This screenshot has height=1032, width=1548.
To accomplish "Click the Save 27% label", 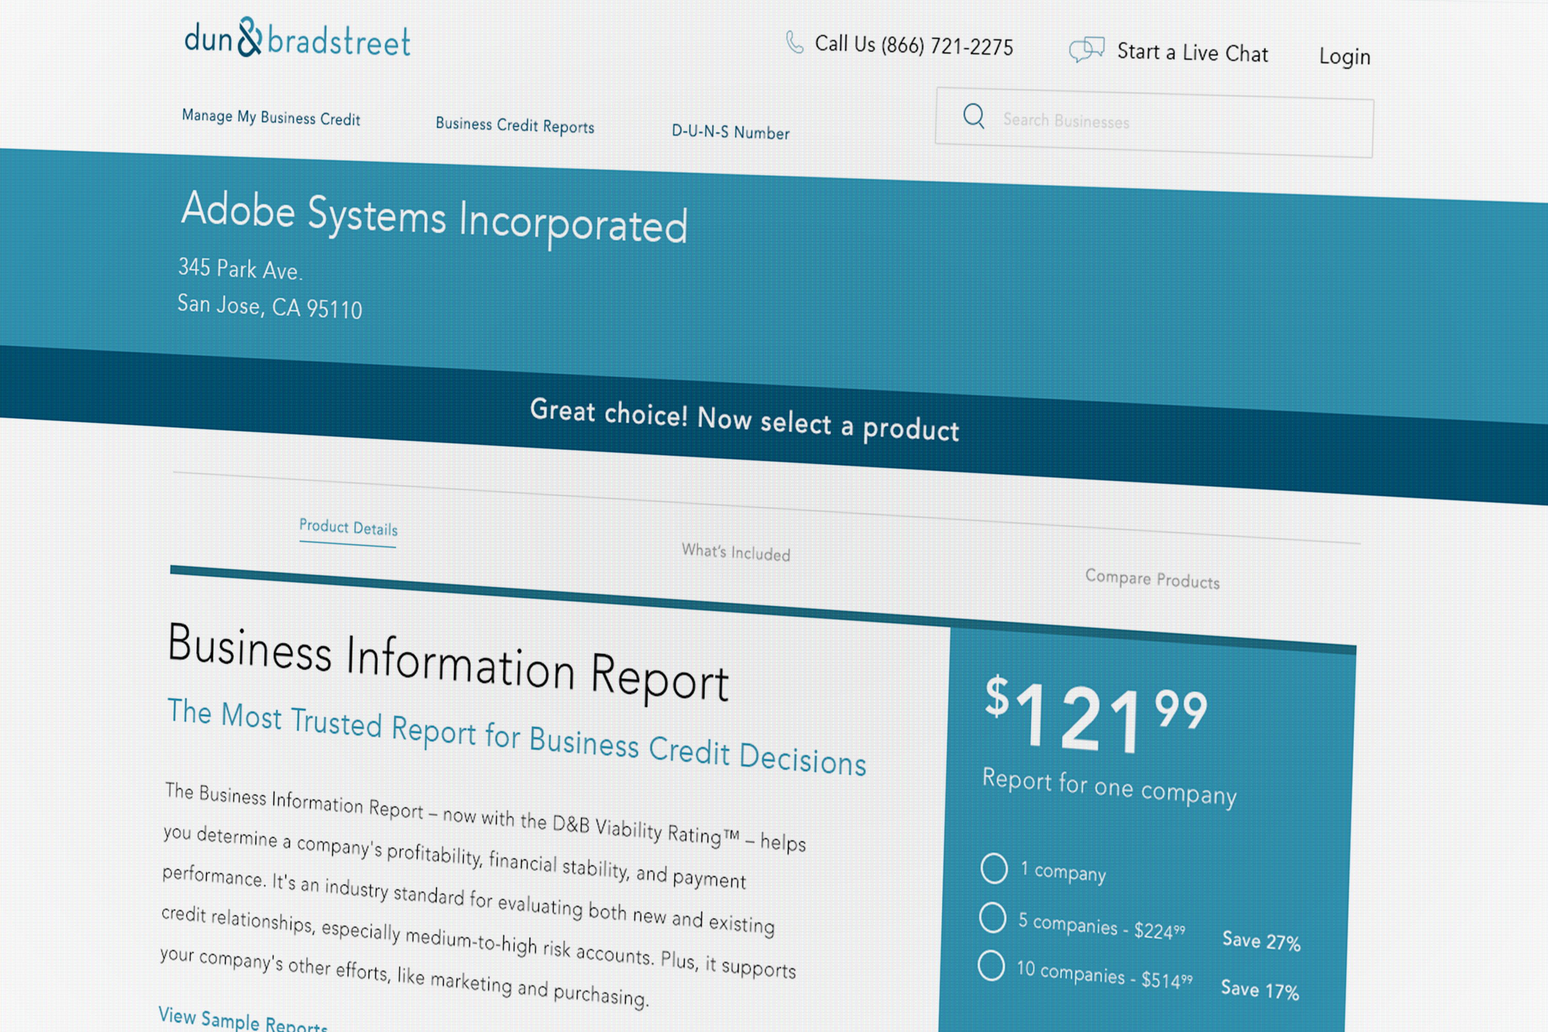I will (x=1261, y=941).
